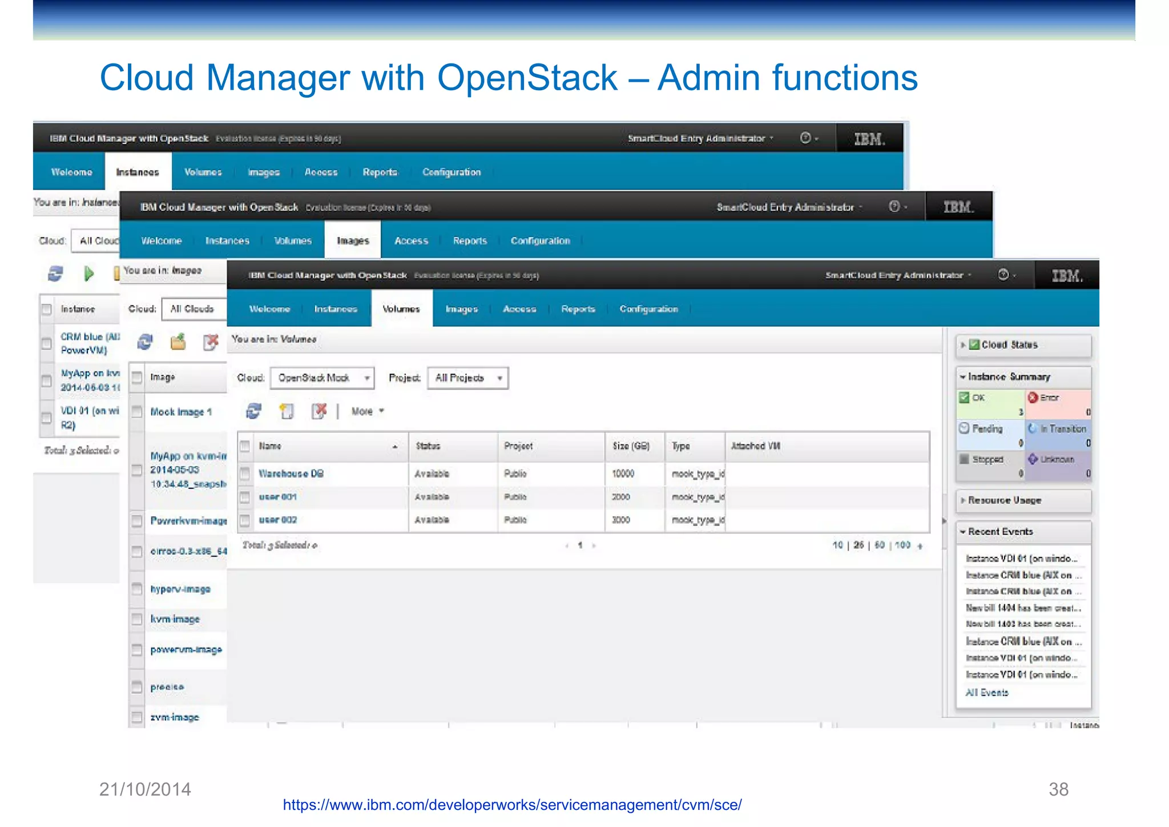1169x827 pixels.
Task: Expand the Cloud Status panel
Action: [x=962, y=345]
